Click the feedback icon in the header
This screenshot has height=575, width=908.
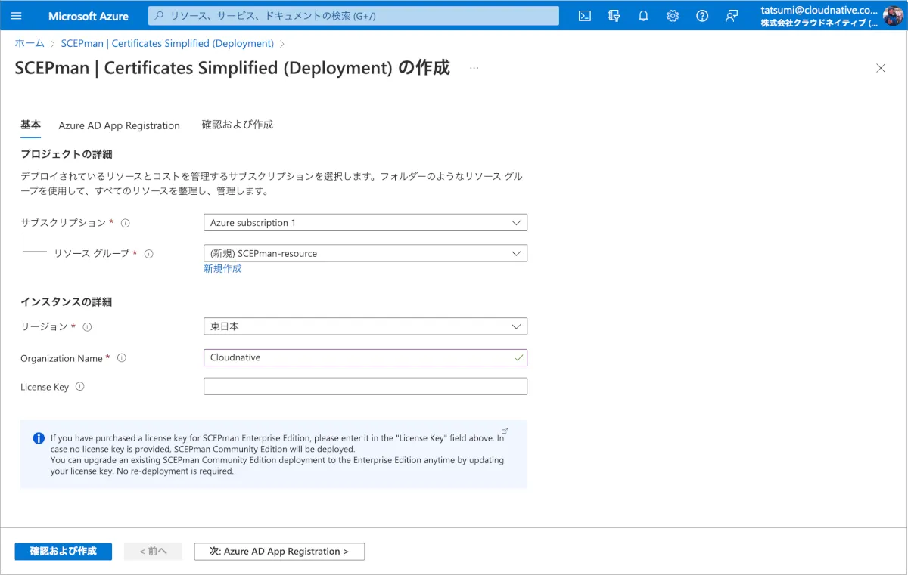coord(732,16)
